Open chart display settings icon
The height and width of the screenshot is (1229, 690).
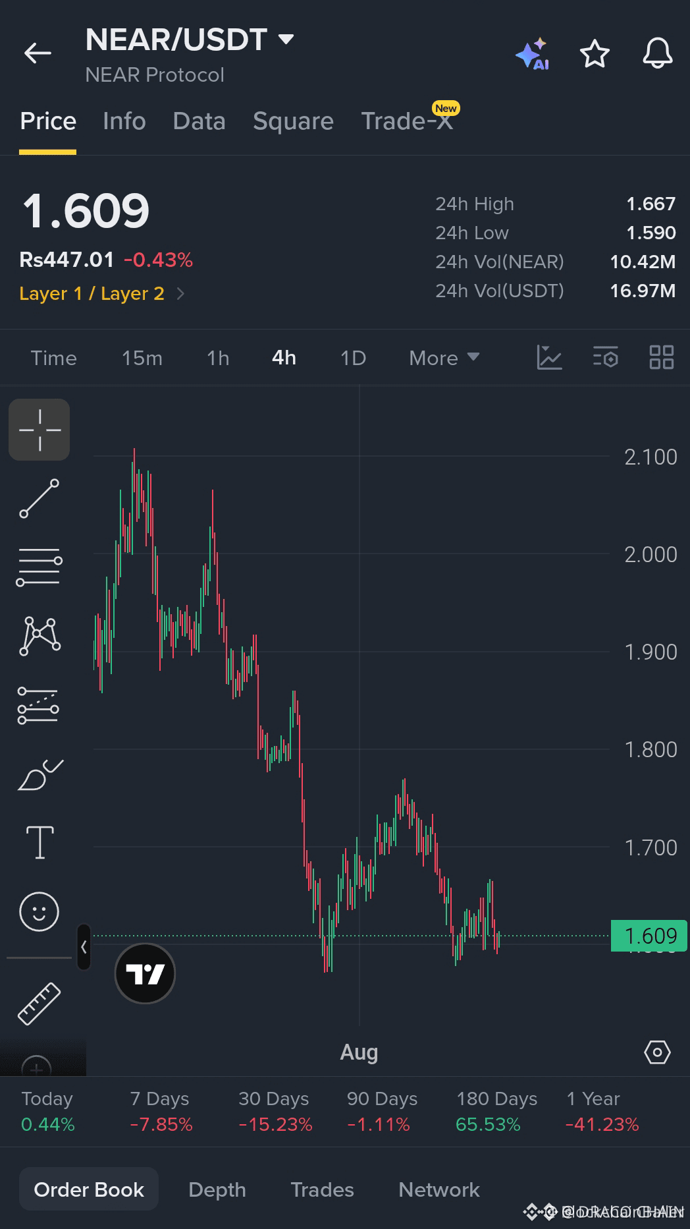(x=605, y=357)
